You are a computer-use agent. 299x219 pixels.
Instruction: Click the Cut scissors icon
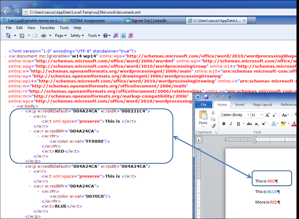click(x=213, y=112)
